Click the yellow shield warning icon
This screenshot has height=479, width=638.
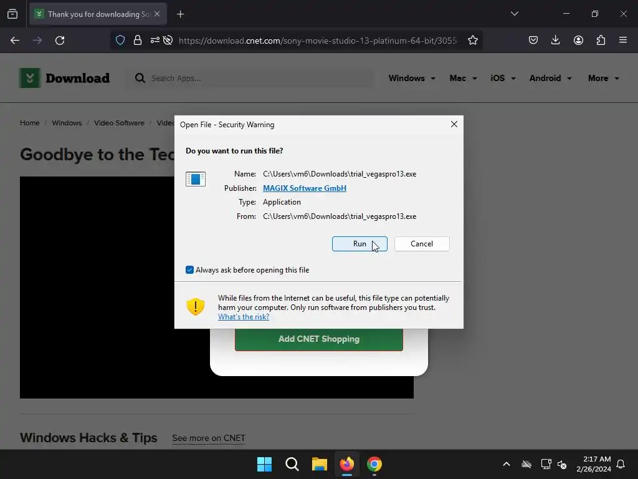[195, 307]
